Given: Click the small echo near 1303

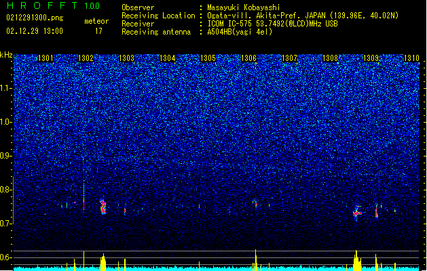Looking at the screenshot, I should coord(125,211).
